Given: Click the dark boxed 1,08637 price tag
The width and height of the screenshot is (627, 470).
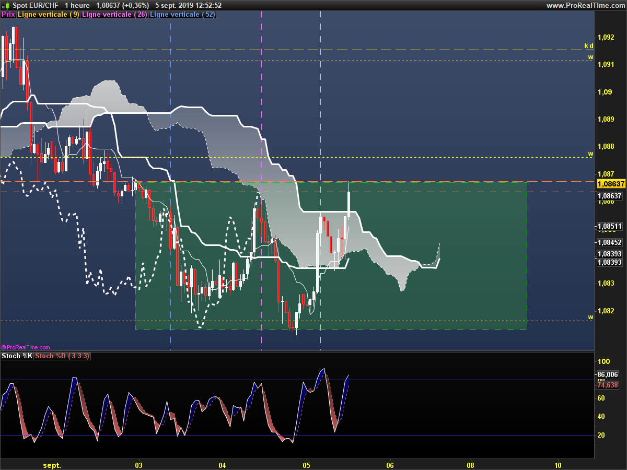Looking at the screenshot, I should point(611,196).
